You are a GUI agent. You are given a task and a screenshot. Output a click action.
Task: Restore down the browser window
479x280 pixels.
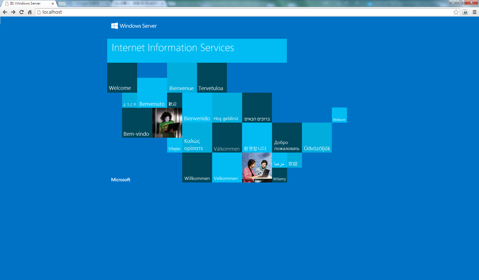pyautogui.click(x=460, y=3)
